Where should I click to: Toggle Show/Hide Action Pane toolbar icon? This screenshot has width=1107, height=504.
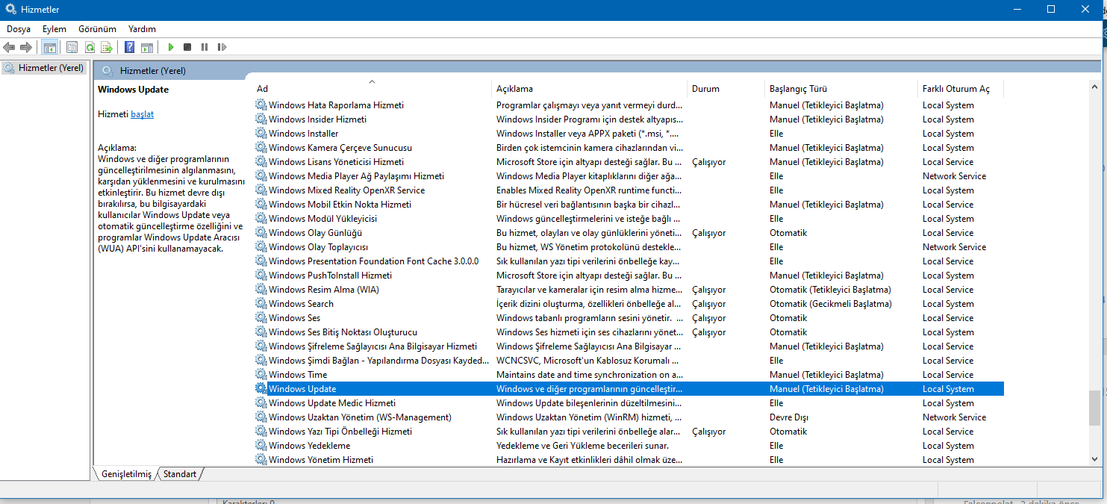pyautogui.click(x=147, y=47)
